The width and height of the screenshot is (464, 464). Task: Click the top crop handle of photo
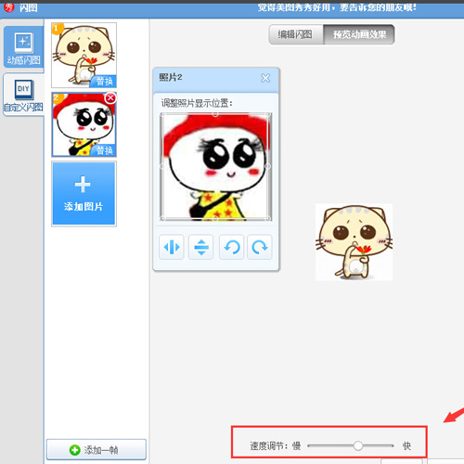(215, 114)
